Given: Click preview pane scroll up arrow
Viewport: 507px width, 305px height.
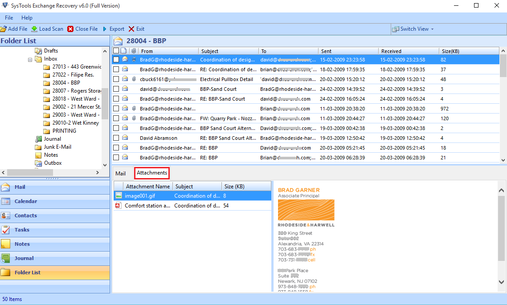Looking at the screenshot, I should (501, 191).
